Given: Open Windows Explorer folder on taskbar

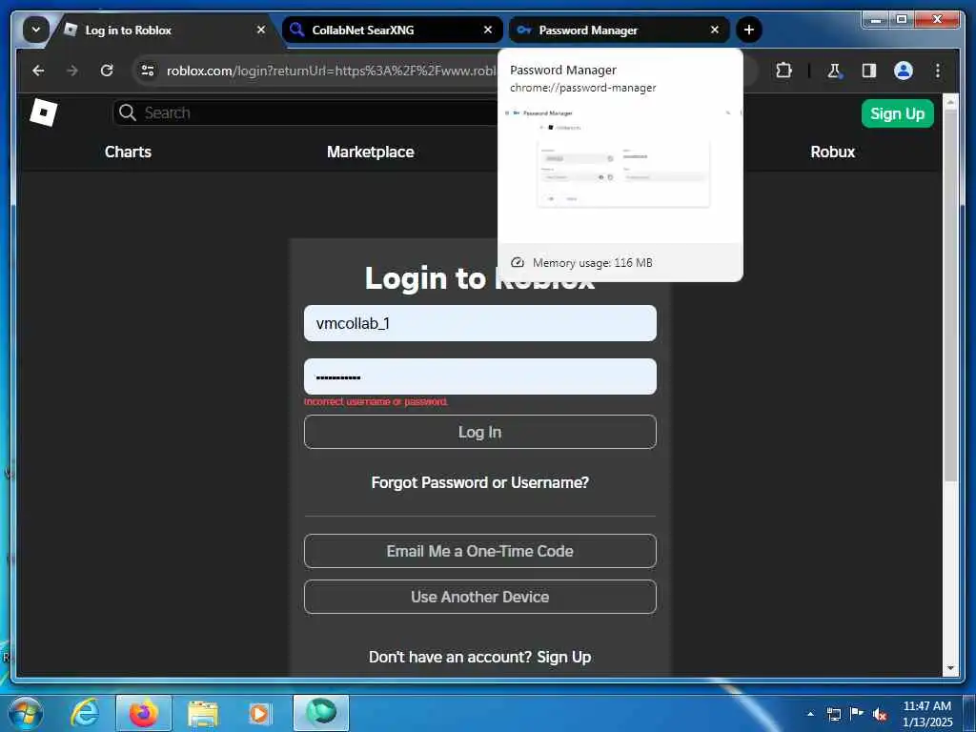Looking at the screenshot, I should point(203,713).
